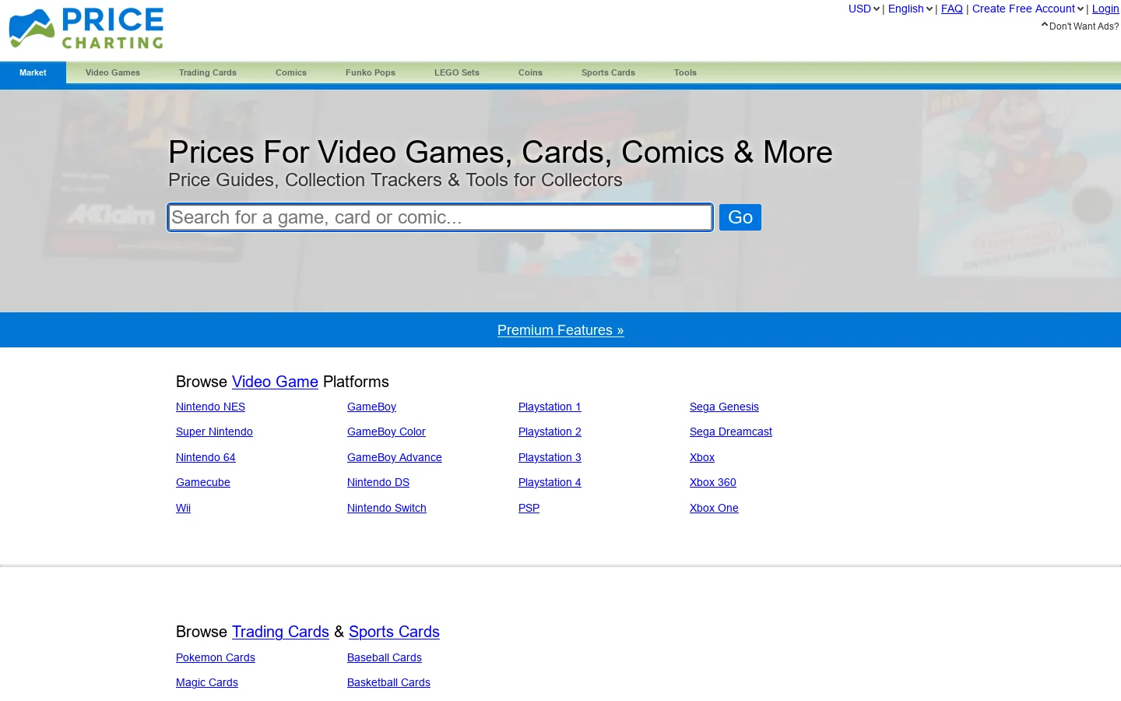Click the Go search button
Viewport: 1121px width, 701px height.
tap(740, 217)
